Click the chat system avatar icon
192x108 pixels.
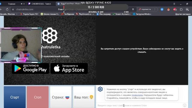click(x=100, y=89)
